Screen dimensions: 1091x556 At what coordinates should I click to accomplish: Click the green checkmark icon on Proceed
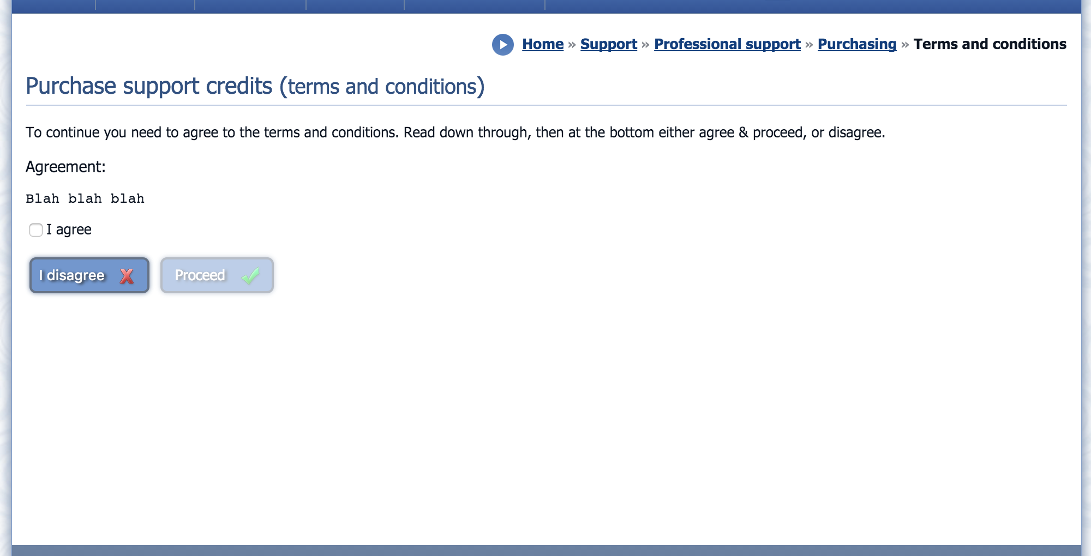(250, 276)
